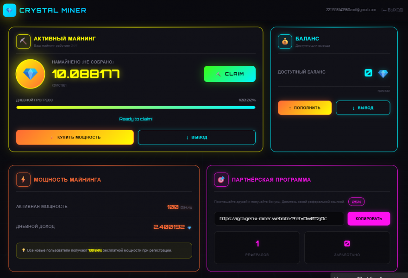Click the 25% referral bonus badge
The image size is (408, 278).
[356, 202]
